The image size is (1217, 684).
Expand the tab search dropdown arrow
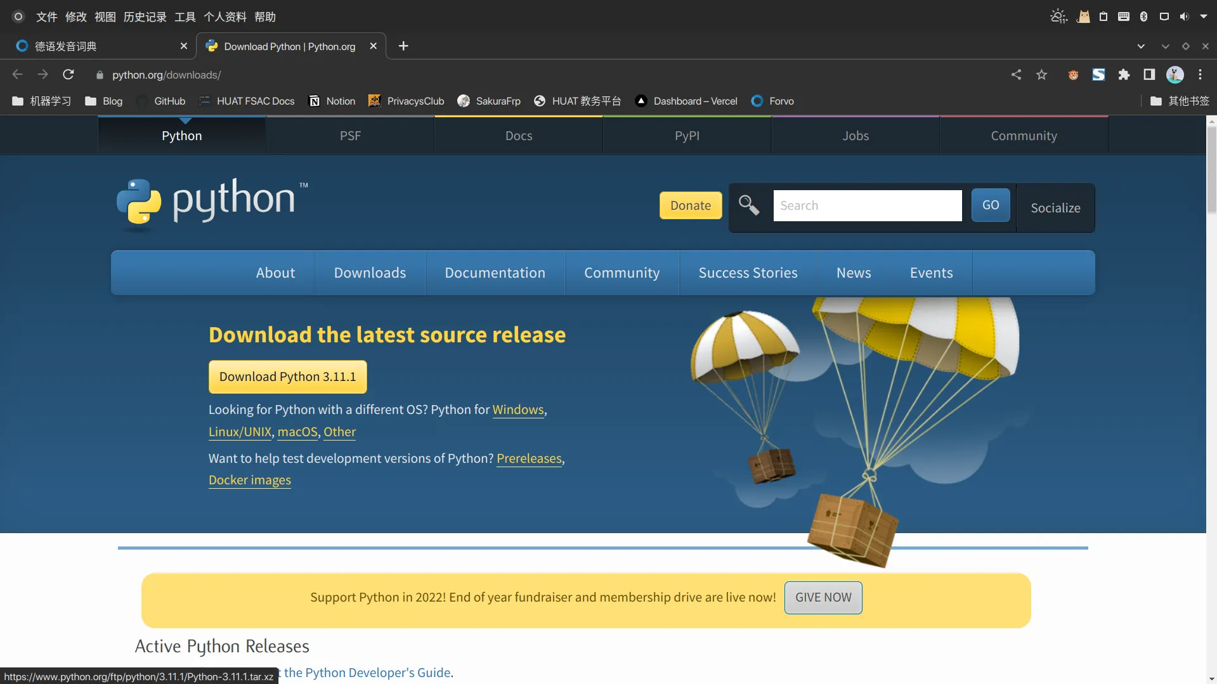click(1141, 46)
